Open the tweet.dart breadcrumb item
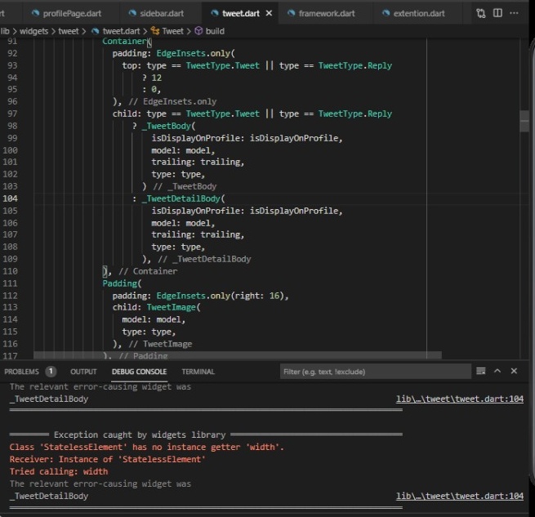Viewport: 535px width, 517px height. (x=121, y=31)
